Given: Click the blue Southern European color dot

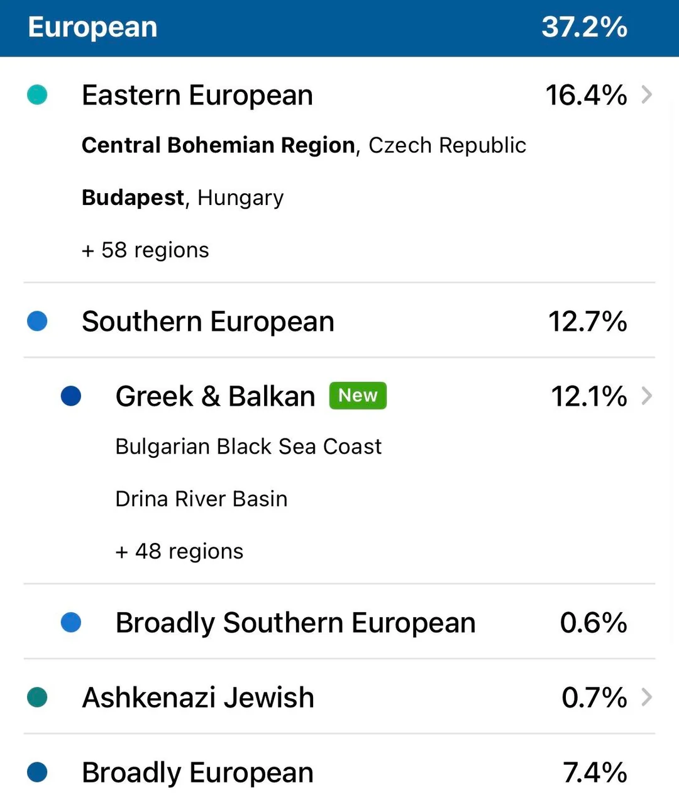Looking at the screenshot, I should click(x=37, y=321).
